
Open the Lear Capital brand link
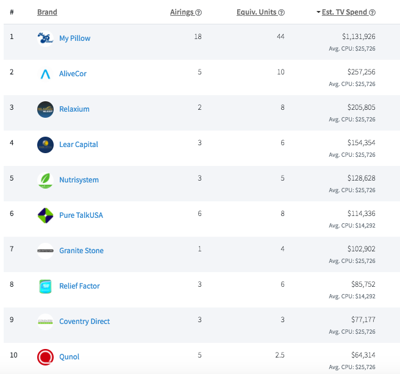coord(79,145)
